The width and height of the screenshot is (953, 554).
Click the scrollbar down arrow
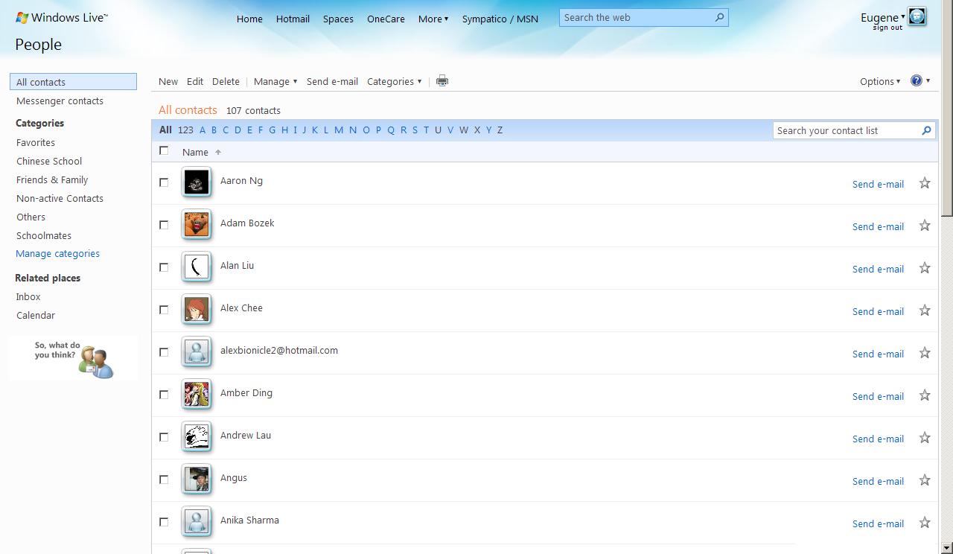click(x=947, y=548)
